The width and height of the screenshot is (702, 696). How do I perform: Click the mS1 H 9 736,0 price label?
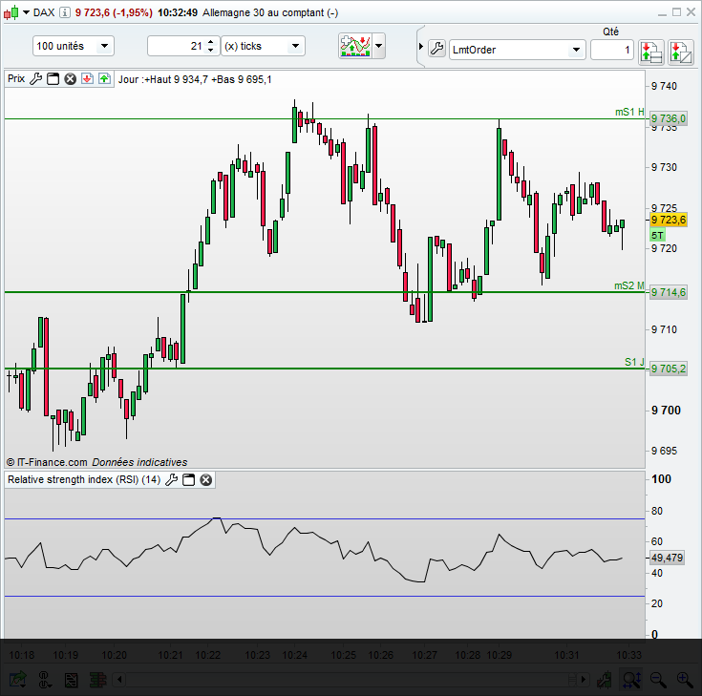pyautogui.click(x=668, y=118)
